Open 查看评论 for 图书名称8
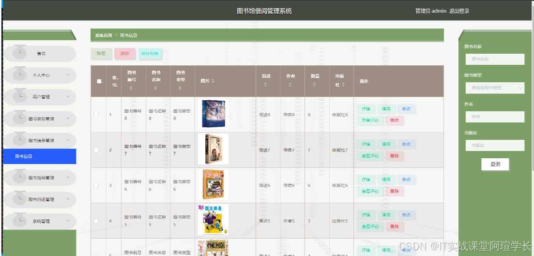This screenshot has width=534, height=256. tap(370, 120)
